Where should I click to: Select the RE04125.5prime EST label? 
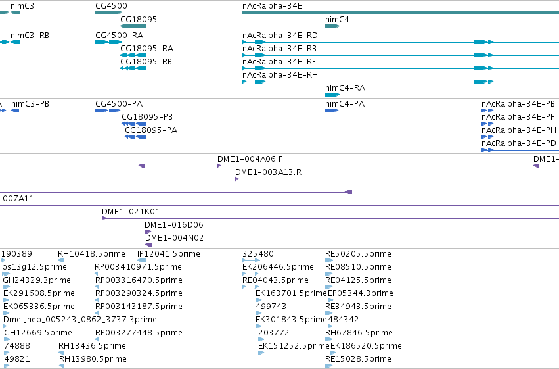(358, 280)
